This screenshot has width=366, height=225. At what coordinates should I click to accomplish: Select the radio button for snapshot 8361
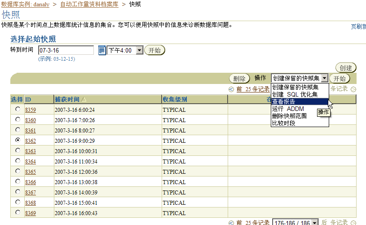click(18, 130)
